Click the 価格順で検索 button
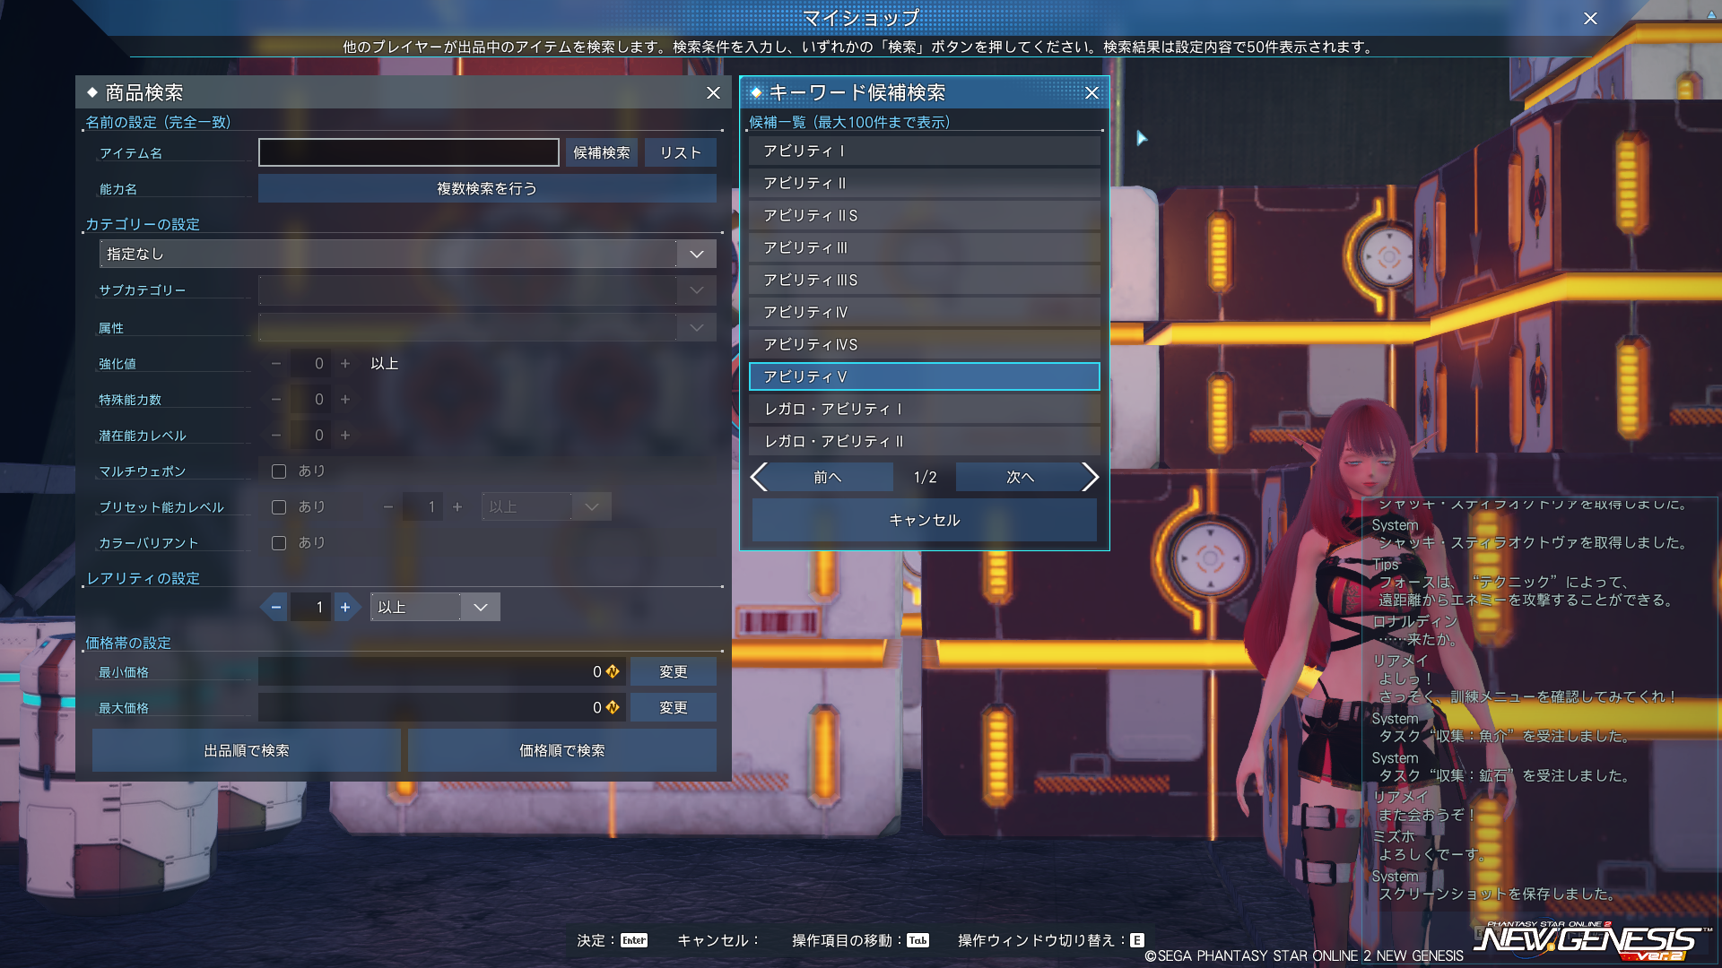Screen dimensions: 1722x968 click(562, 750)
